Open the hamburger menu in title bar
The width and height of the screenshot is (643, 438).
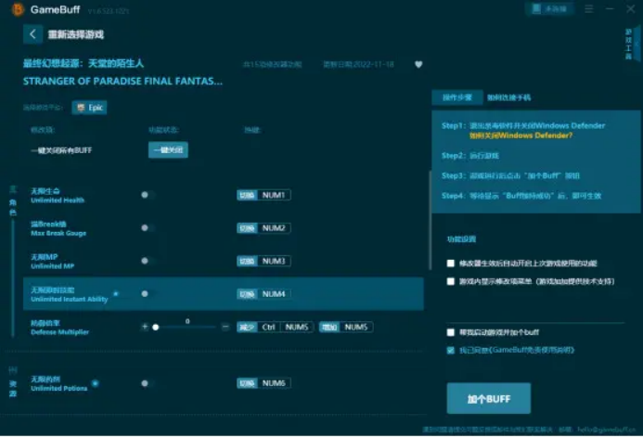tap(589, 9)
